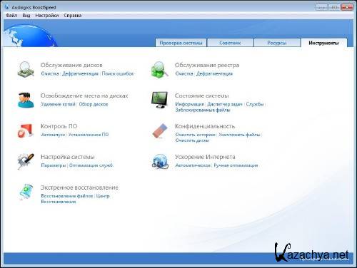Open Дефрагментация under Обслуживание реестра

click(x=214, y=73)
